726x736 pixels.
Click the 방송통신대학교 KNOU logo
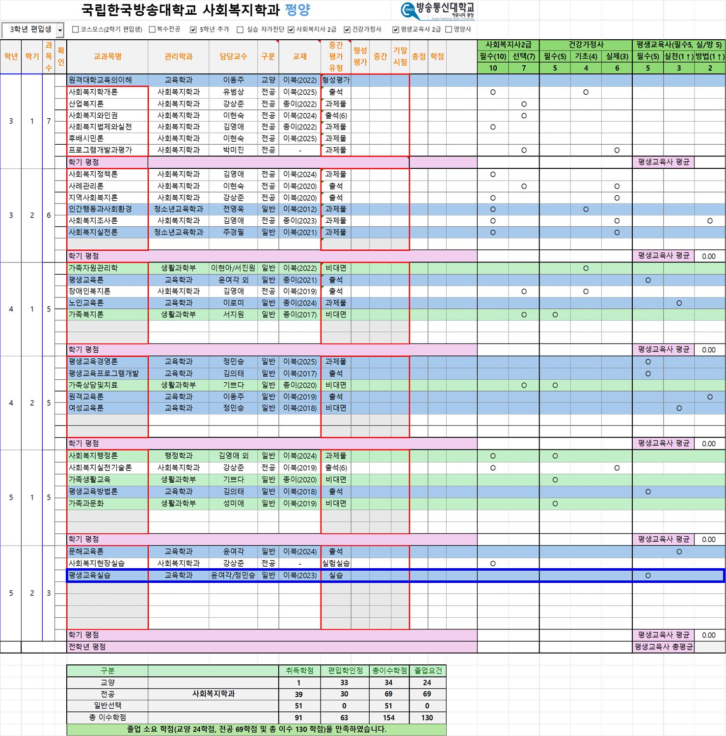click(x=437, y=11)
